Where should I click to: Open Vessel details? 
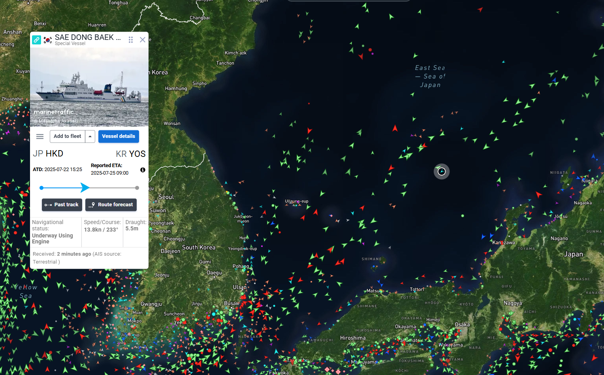tap(119, 136)
